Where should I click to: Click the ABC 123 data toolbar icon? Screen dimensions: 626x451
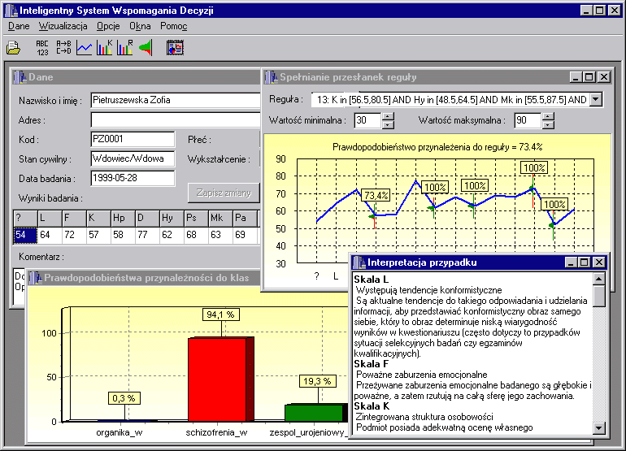[42, 48]
